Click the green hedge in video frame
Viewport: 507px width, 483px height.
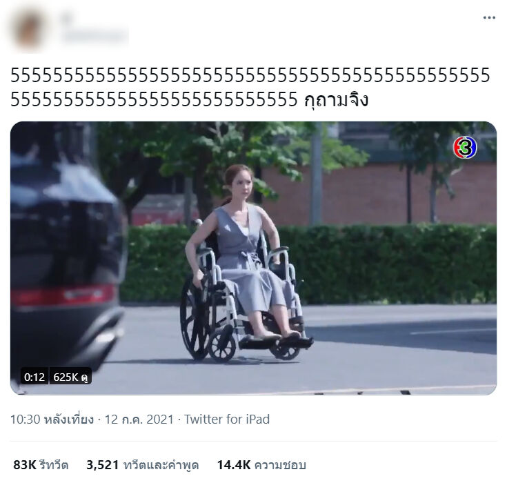click(x=388, y=264)
